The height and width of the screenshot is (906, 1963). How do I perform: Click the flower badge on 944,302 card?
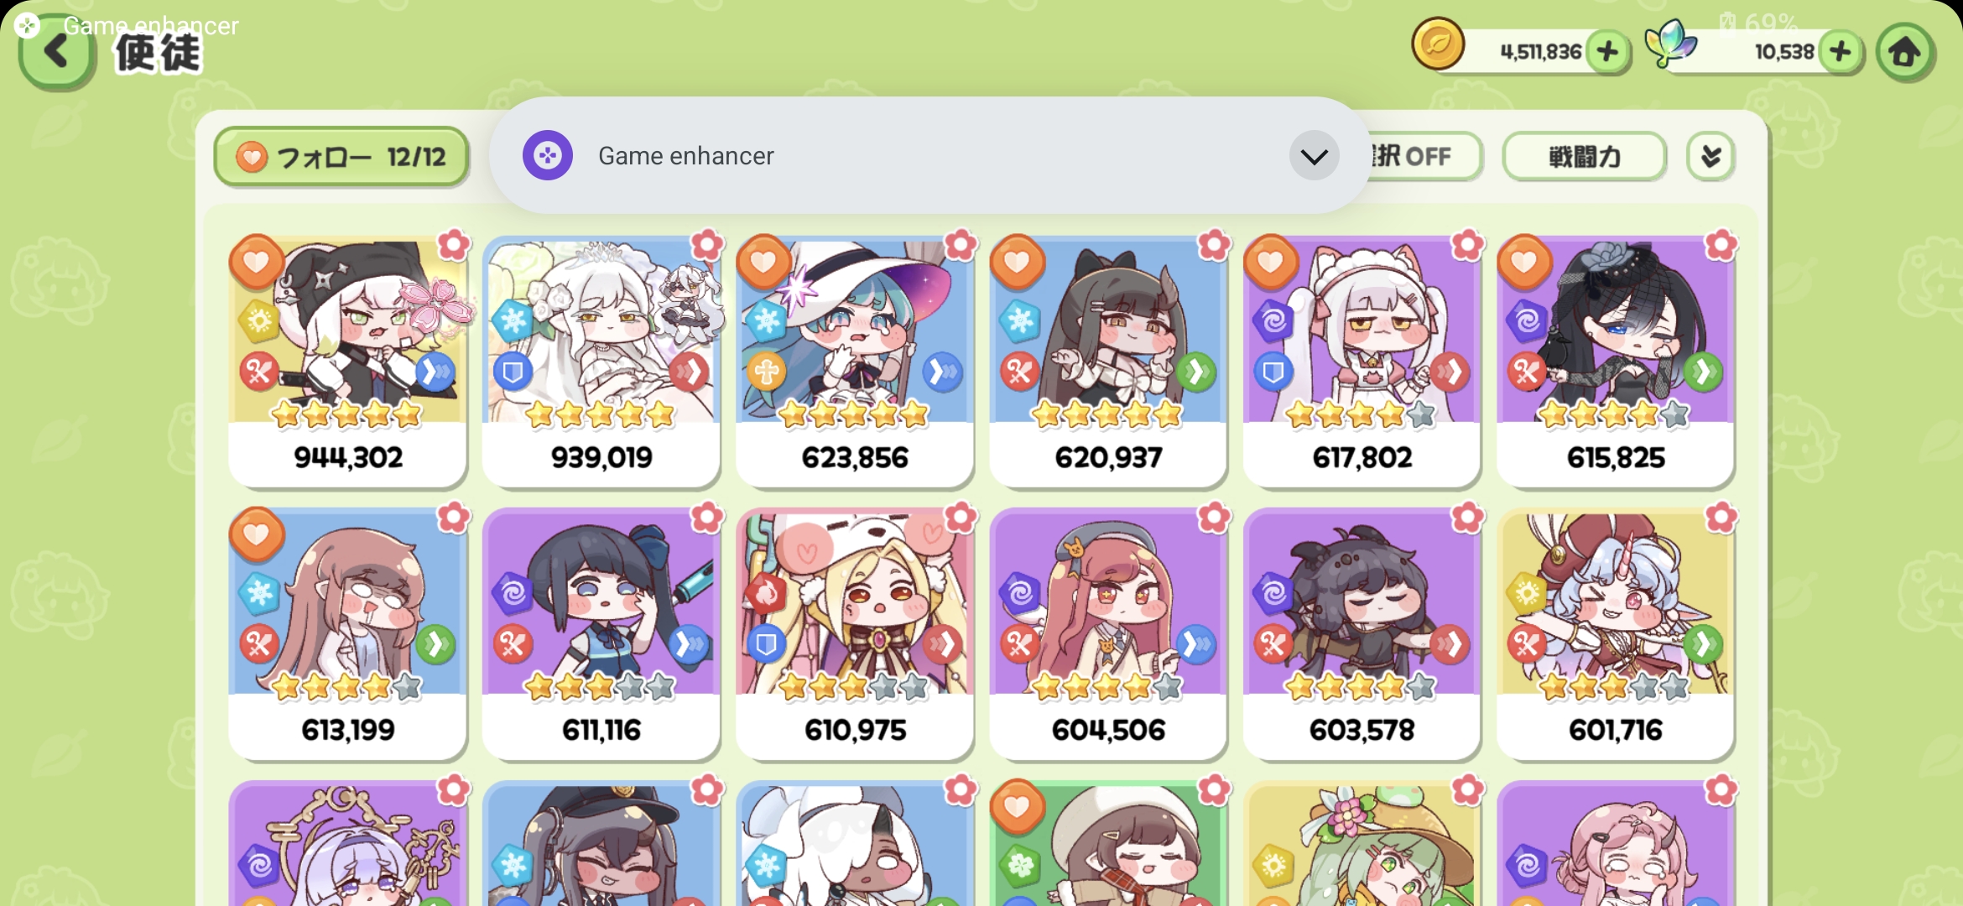454,245
